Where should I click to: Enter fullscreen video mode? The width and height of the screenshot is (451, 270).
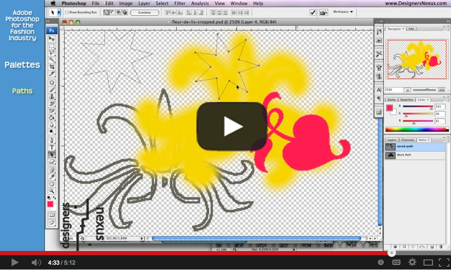pos(444,262)
